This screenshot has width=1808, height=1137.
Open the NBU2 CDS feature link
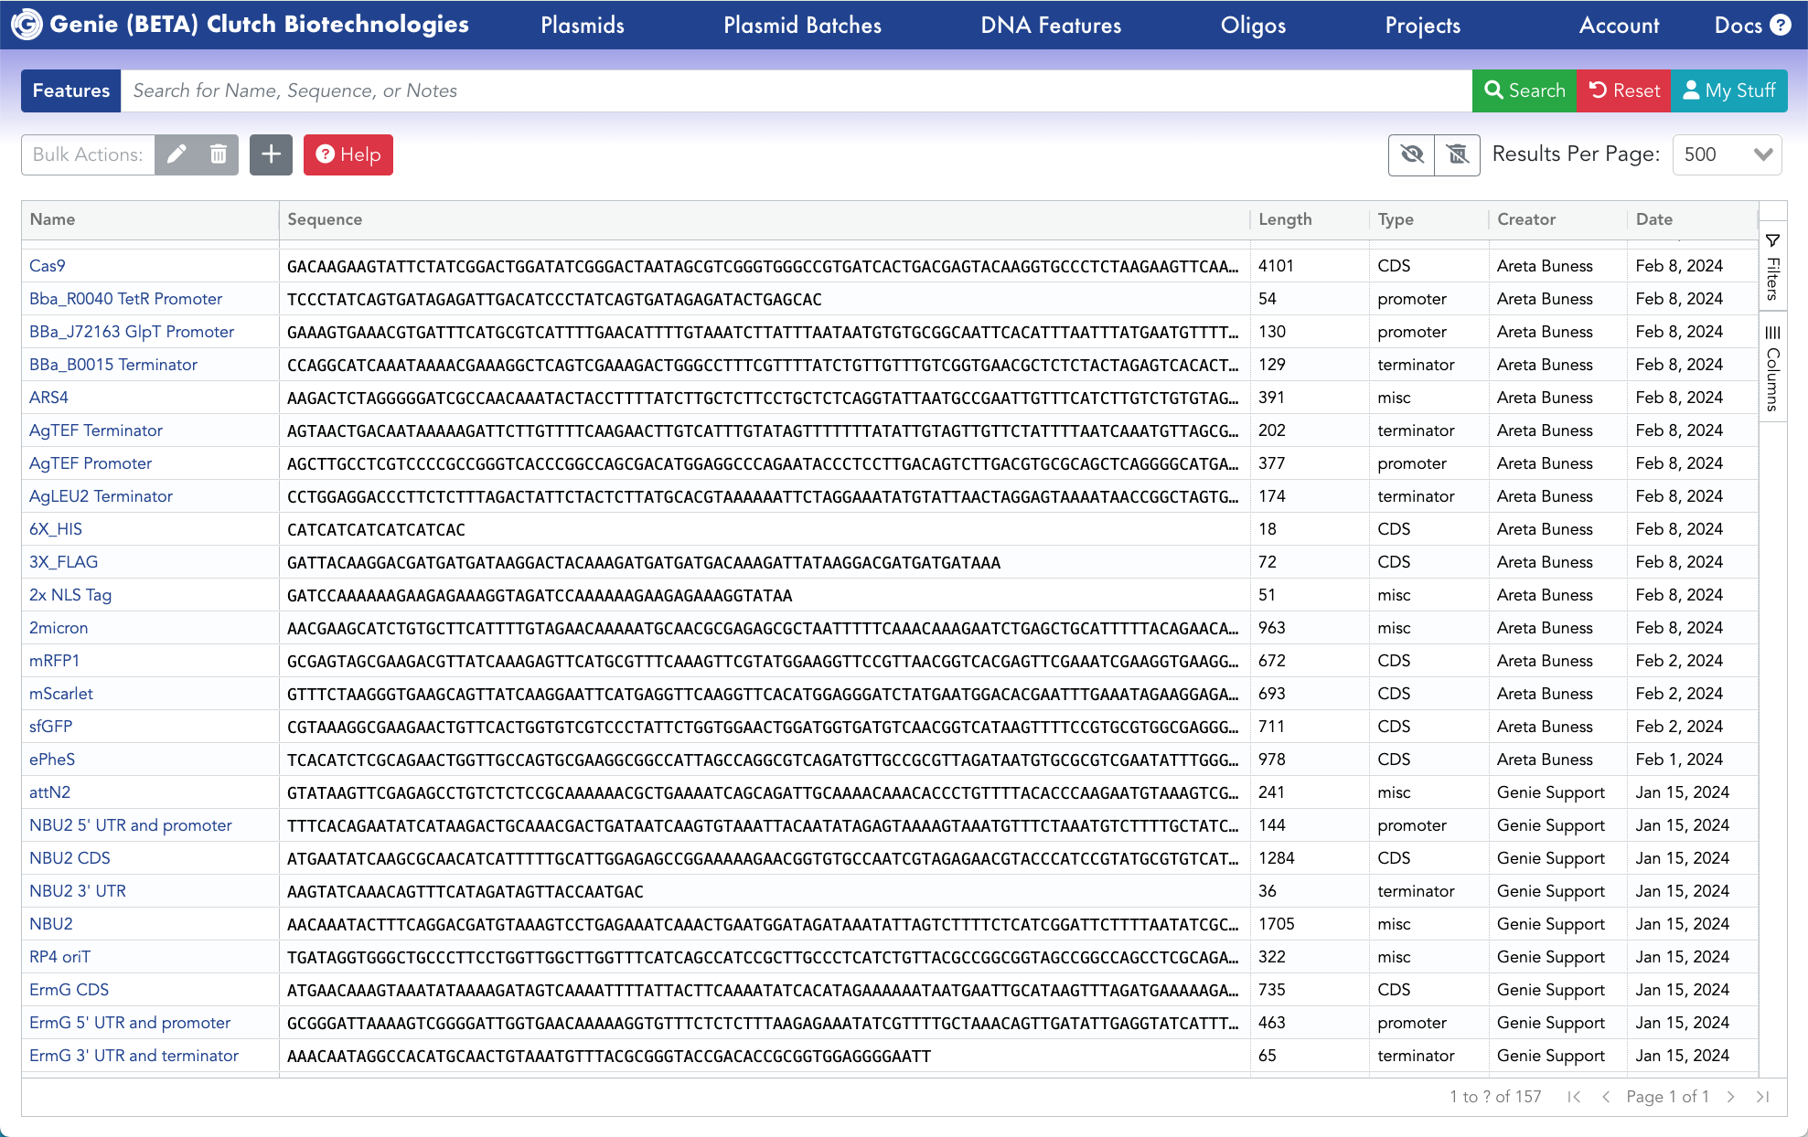[70, 858]
